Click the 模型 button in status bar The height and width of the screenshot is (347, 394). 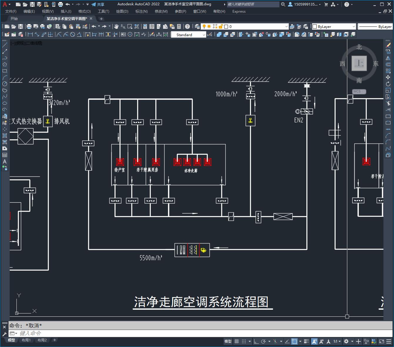point(228,341)
